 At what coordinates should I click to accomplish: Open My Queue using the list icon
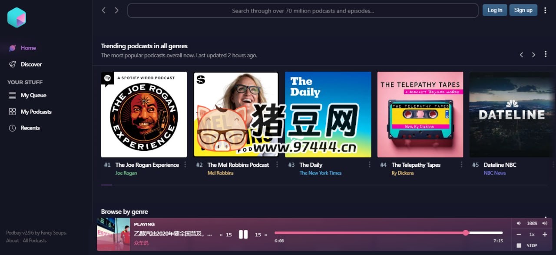coord(12,95)
